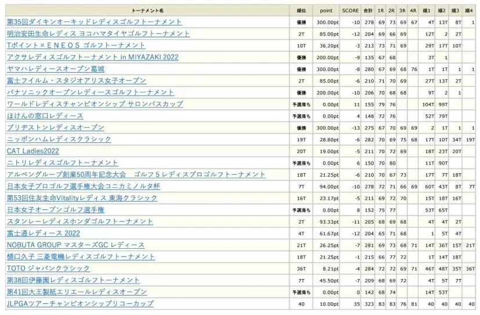
Task: Open 富士通レディース 2022 link
Action: coord(43,233)
